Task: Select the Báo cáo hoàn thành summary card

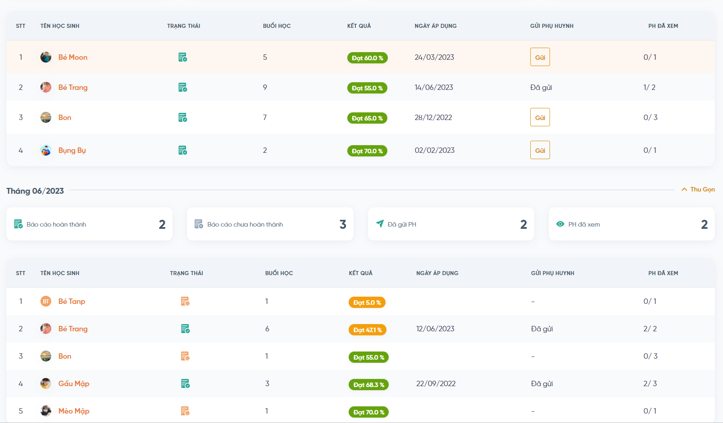Action: coord(89,224)
